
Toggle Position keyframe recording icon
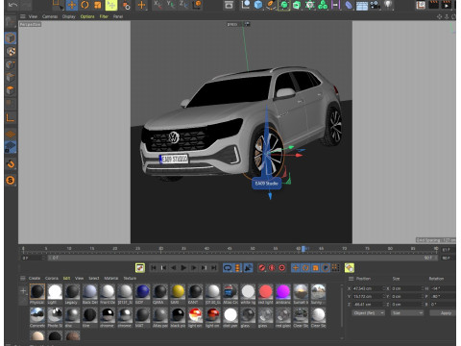295,268
